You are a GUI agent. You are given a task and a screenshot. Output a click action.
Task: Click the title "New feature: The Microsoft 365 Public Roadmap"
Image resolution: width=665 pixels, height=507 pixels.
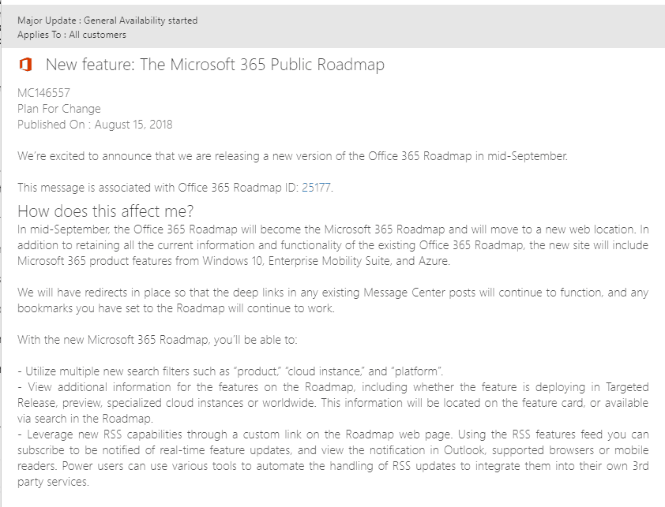[x=215, y=65]
